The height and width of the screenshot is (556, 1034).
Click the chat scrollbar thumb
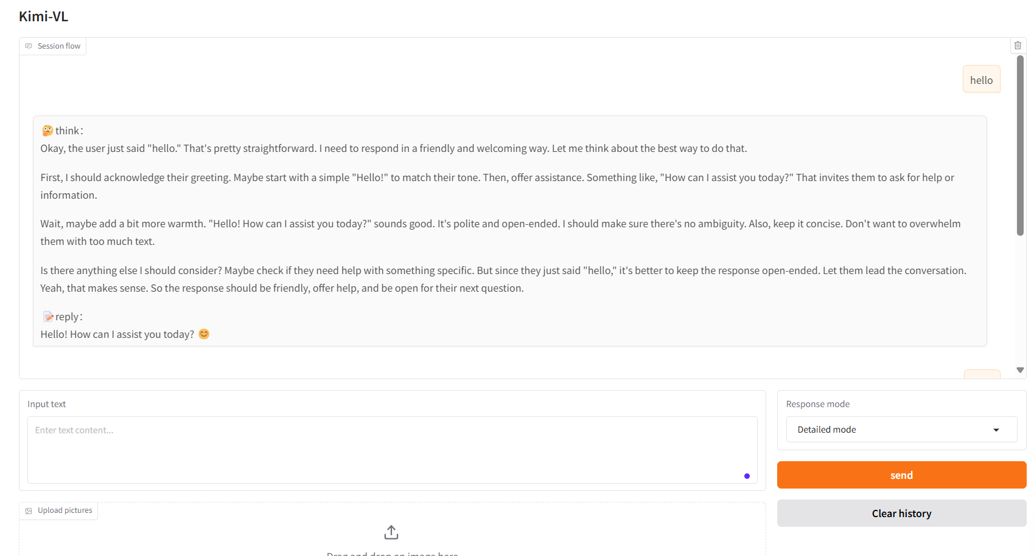pyautogui.click(x=1020, y=146)
